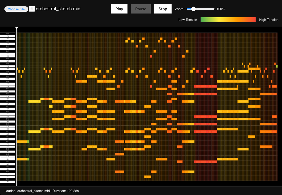
Task: Select the A#3 piano key
Action: [x=7, y=101]
